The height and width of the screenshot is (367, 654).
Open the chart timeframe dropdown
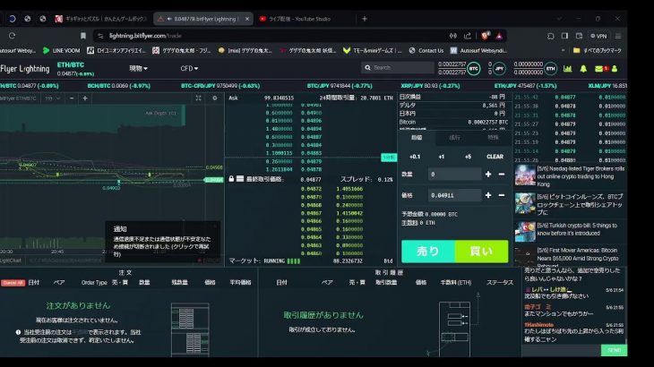(53, 98)
